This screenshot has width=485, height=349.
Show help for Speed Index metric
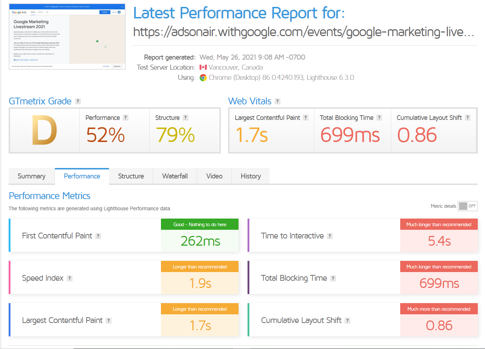click(x=70, y=279)
